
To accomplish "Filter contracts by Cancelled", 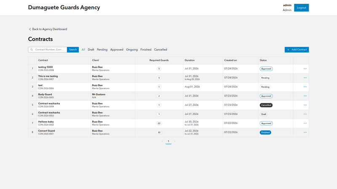I will 160,50.
